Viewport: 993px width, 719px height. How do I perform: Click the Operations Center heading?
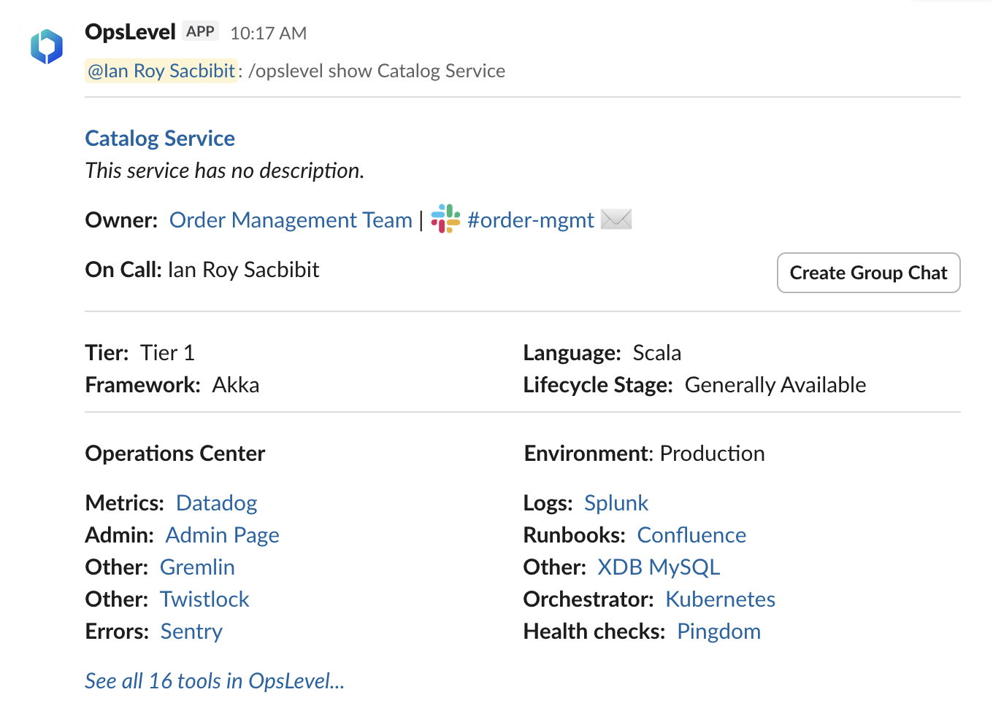coord(175,454)
